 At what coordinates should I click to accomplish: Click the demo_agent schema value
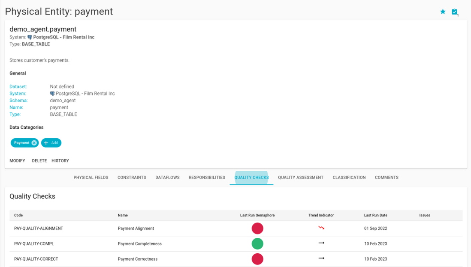click(x=63, y=101)
